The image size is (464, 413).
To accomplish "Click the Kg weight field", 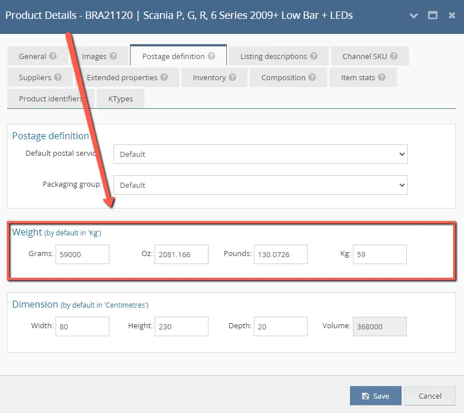I will click(x=380, y=254).
